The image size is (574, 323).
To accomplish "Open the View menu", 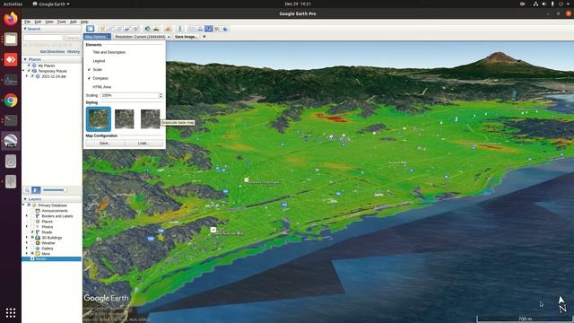I will [x=49, y=22].
